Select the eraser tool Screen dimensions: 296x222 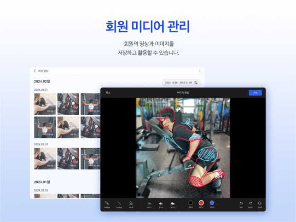tap(131, 204)
